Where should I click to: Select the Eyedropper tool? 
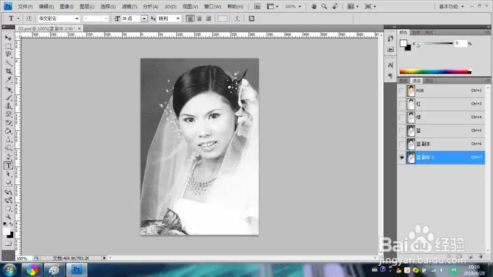8,79
